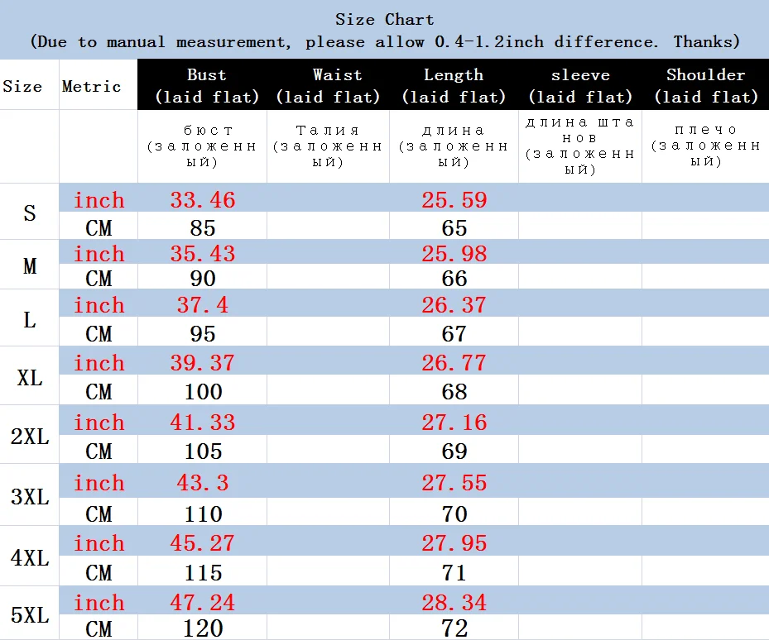Select the manual measurement disclaimer text

[x=384, y=41]
